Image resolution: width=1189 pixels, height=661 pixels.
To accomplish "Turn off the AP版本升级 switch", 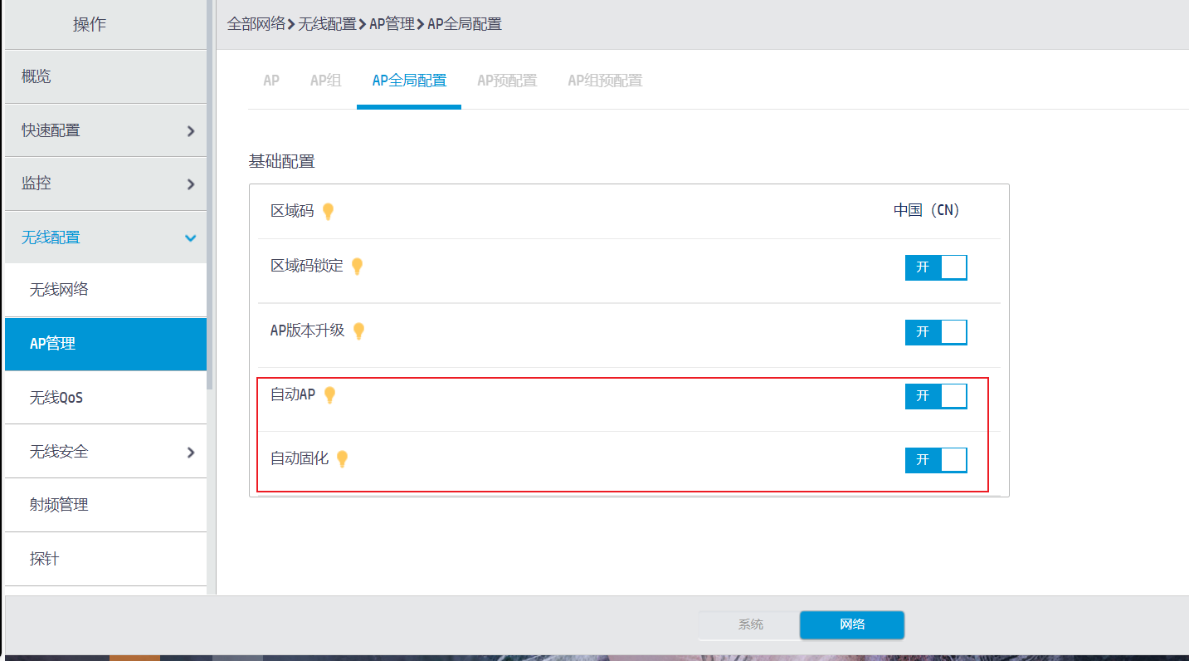I will [x=936, y=332].
